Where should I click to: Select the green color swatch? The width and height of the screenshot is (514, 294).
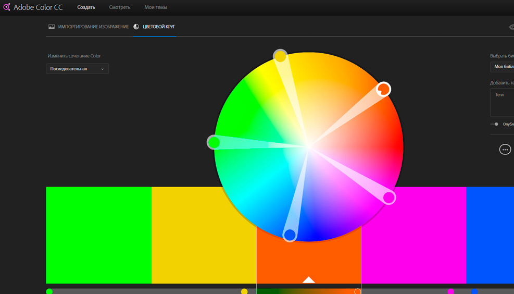[x=98, y=235]
